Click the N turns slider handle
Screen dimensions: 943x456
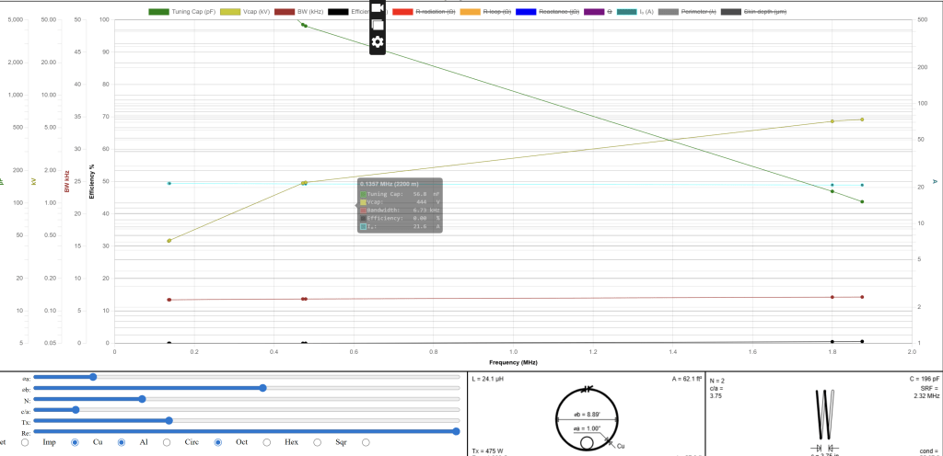142,399
